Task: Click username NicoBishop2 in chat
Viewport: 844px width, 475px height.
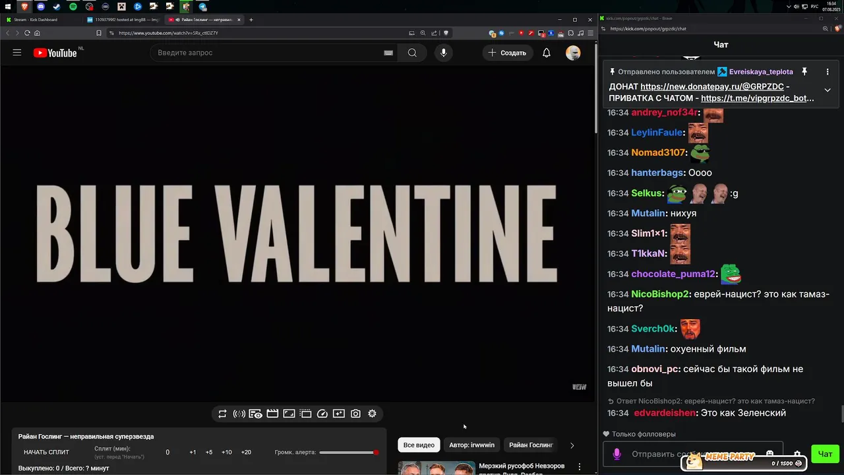Action: pyautogui.click(x=660, y=294)
